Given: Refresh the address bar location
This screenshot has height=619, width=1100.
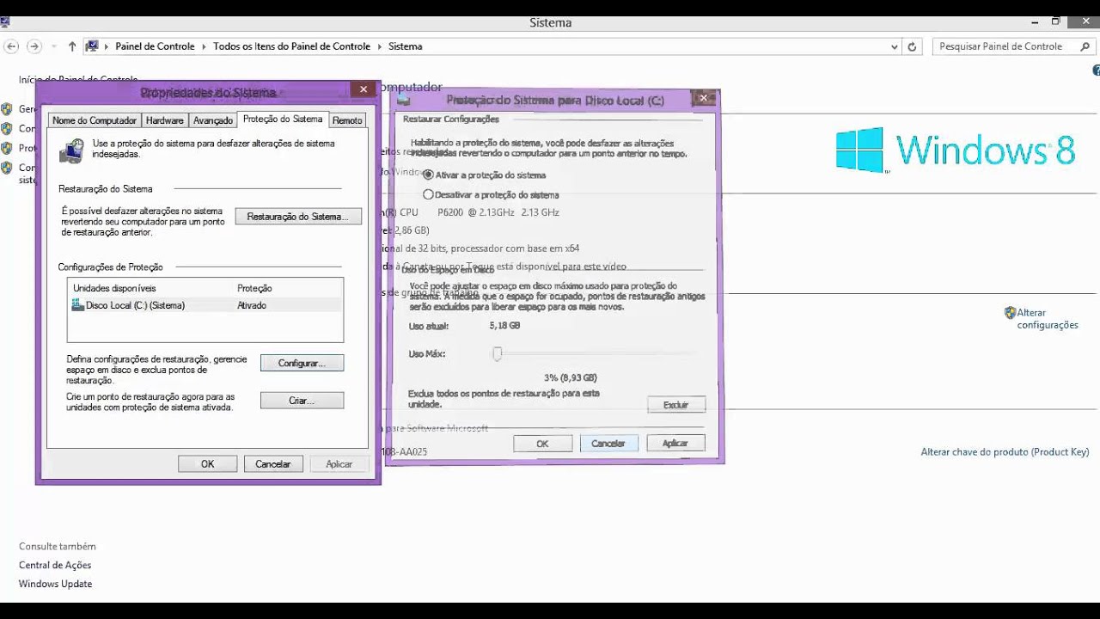Looking at the screenshot, I should 912,46.
